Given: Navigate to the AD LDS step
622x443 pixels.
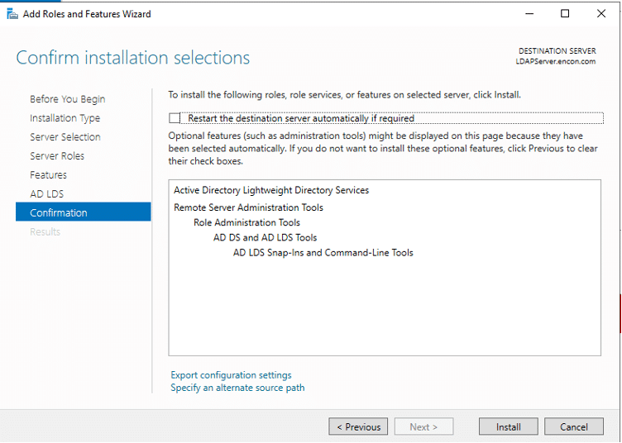Looking at the screenshot, I should [46, 194].
